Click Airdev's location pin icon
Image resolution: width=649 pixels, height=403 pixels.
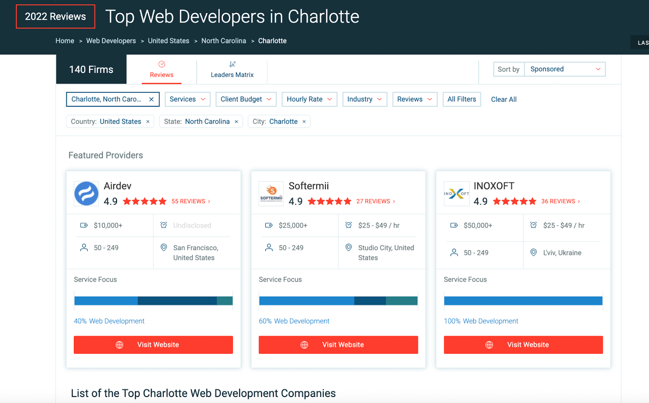tap(164, 248)
